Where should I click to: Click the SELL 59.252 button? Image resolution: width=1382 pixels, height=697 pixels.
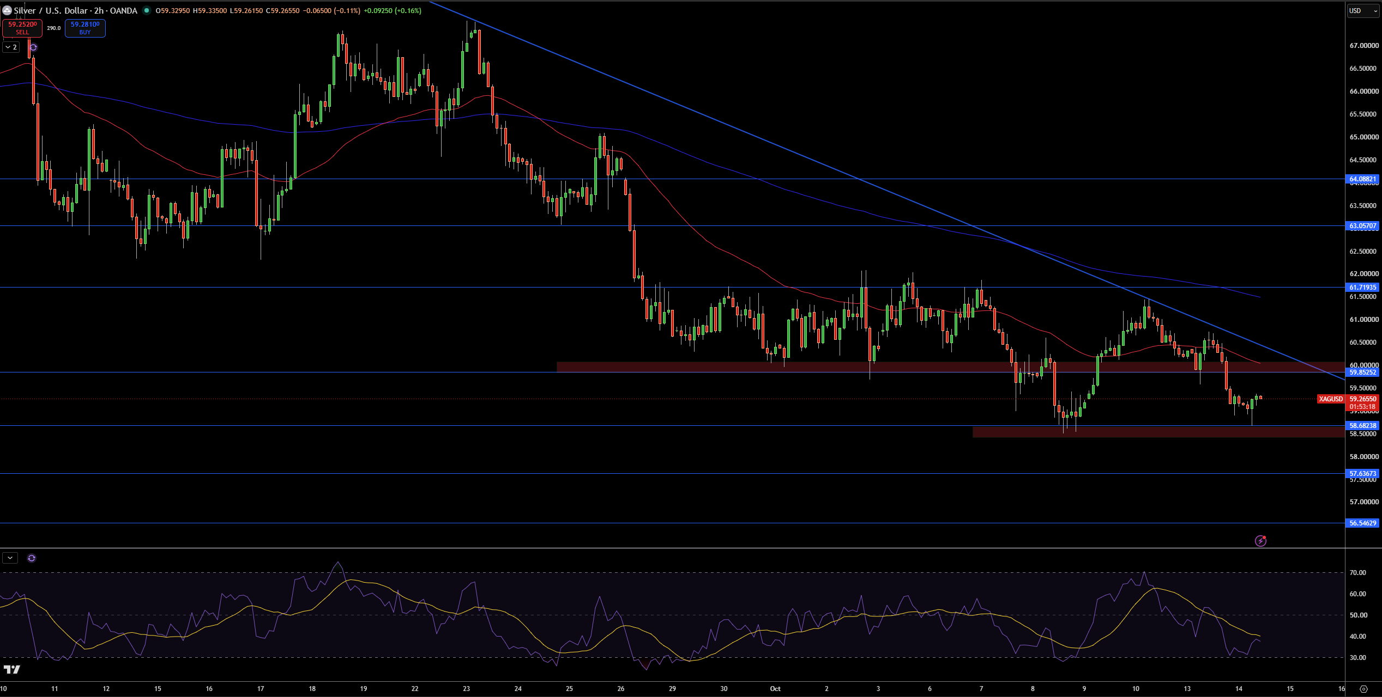(x=22, y=28)
